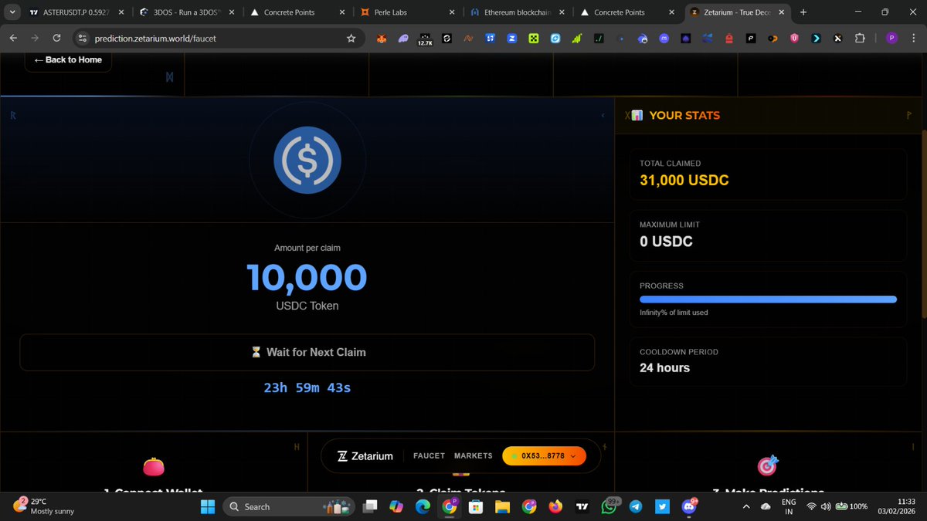This screenshot has height=521, width=927.
Task: Click the taskbar Search box
Action: point(288,506)
